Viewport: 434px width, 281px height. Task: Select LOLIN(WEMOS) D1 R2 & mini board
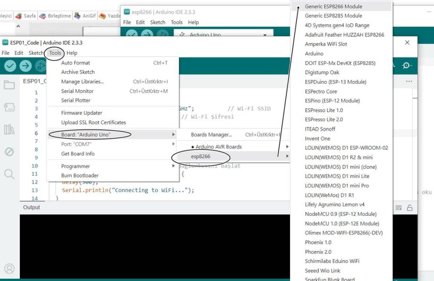342,157
